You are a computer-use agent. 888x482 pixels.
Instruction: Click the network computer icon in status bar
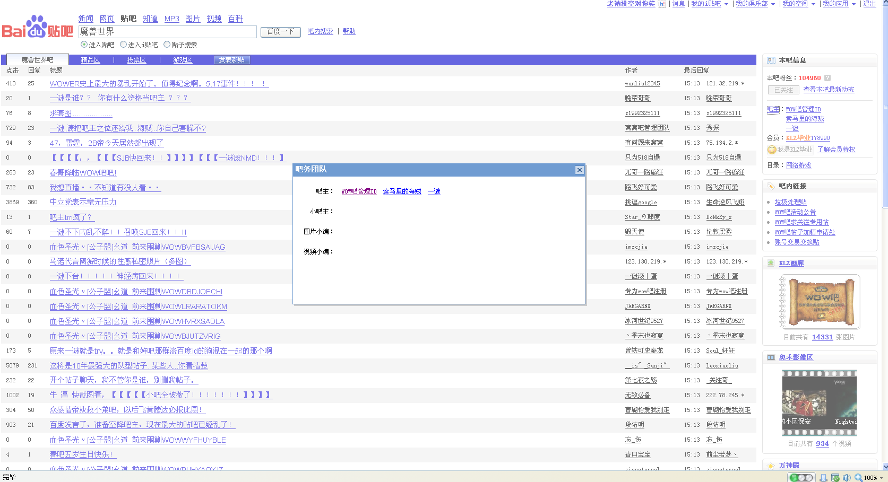point(823,478)
